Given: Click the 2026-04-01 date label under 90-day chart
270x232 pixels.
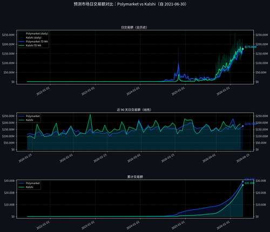Looking at the screenshot, I should 209,158.
